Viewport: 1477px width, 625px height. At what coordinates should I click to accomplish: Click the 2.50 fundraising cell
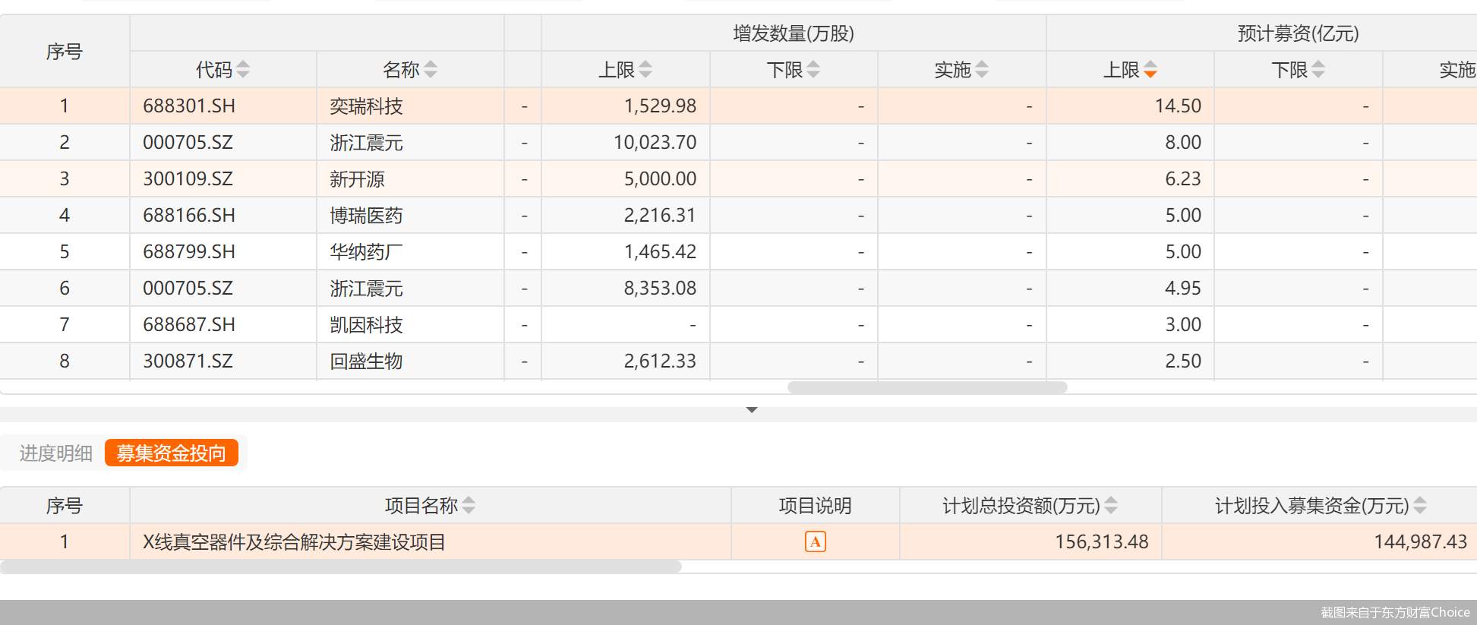tap(1130, 361)
